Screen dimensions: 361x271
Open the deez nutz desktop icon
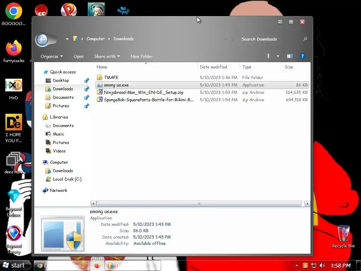pos(14,163)
